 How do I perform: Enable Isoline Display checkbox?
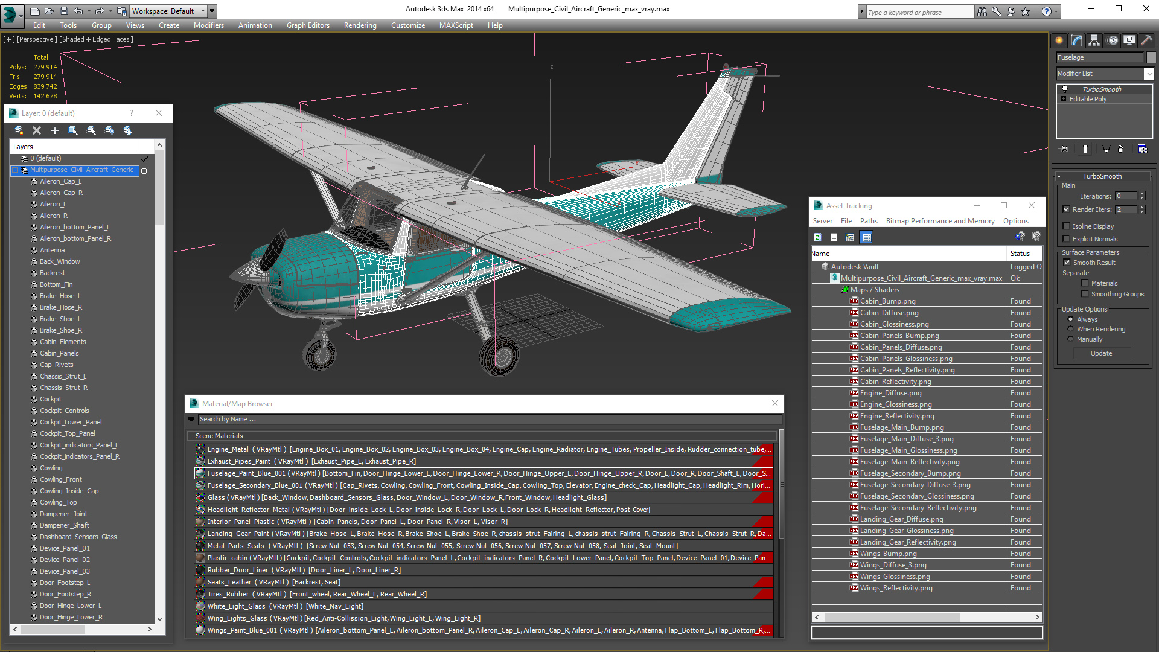pyautogui.click(x=1067, y=226)
